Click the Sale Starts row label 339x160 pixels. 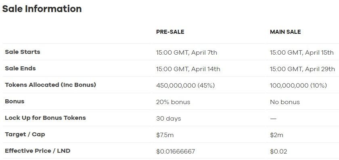pyautogui.click(x=23, y=52)
